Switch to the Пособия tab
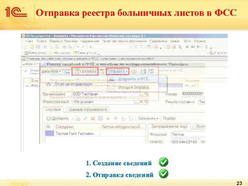248x186 pixels. click(53, 110)
